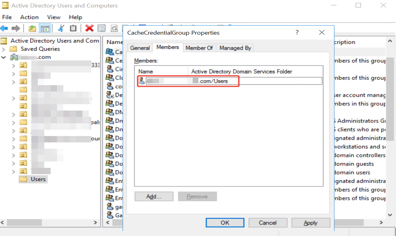Screen dimensions: 397x236
Task: Collapse the .com domain node
Action: coord(4,57)
